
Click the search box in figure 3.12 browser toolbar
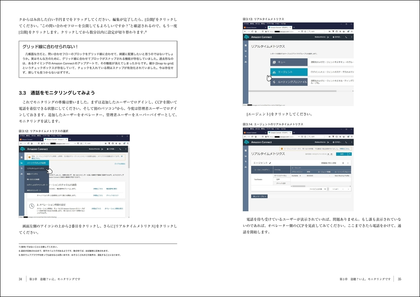coord(92,143)
